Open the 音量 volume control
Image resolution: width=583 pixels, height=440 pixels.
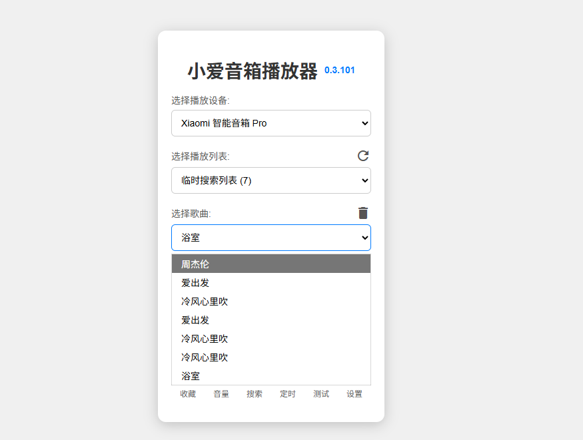pyautogui.click(x=221, y=394)
